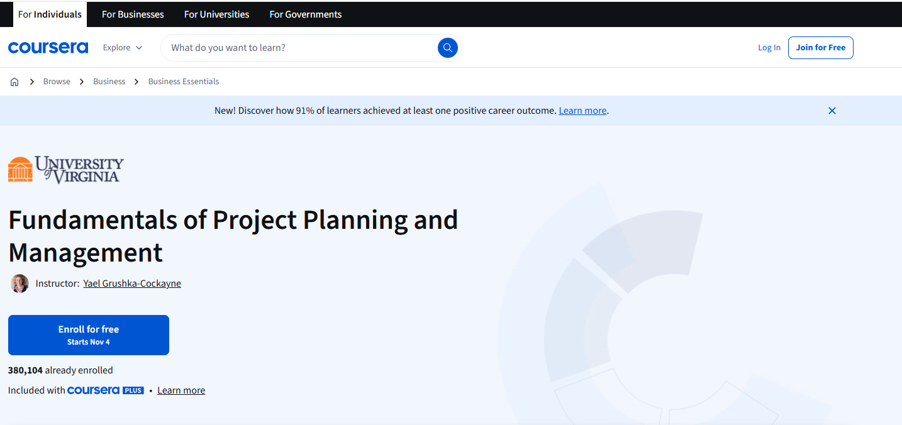Click the Coursera logo
Image resolution: width=902 pixels, height=425 pixels.
click(48, 47)
